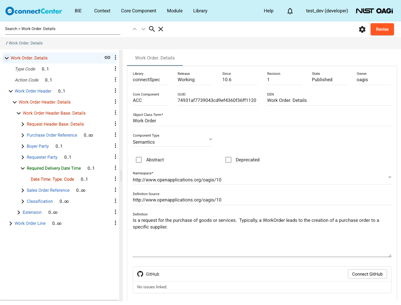Viewport: 401px width, 305px height.
Task: Collapse the Work Order Header node
Action: click(11, 91)
